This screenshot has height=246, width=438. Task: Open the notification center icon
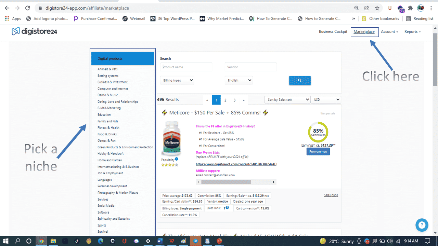427,241
